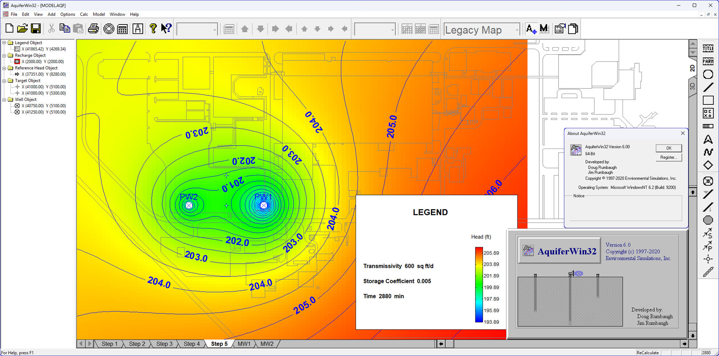
Task: Select the target crosshair tool
Action: point(708,259)
